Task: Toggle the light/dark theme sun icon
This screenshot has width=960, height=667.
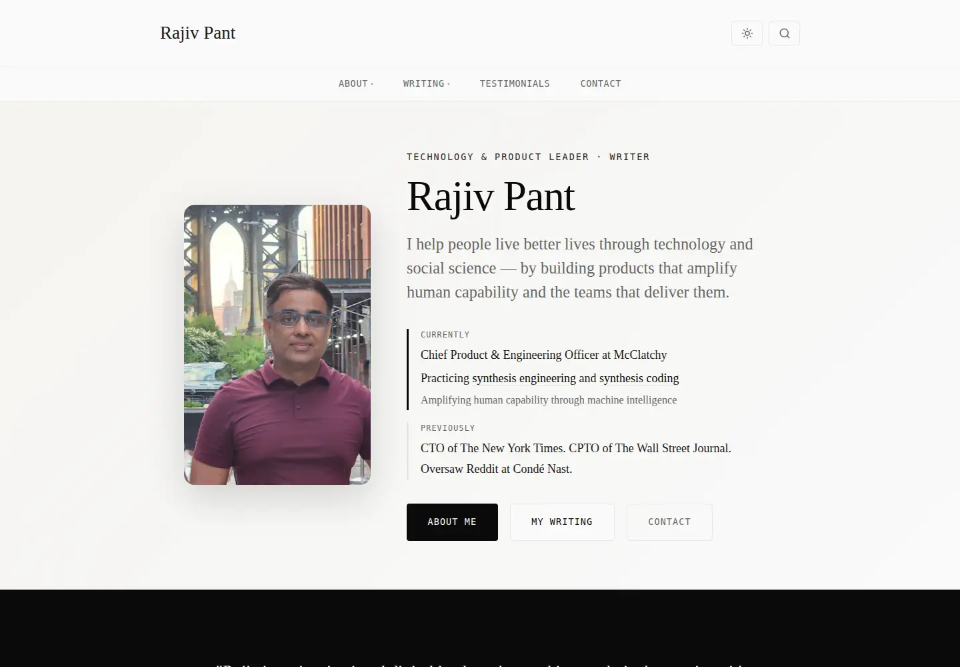Action: point(747,33)
